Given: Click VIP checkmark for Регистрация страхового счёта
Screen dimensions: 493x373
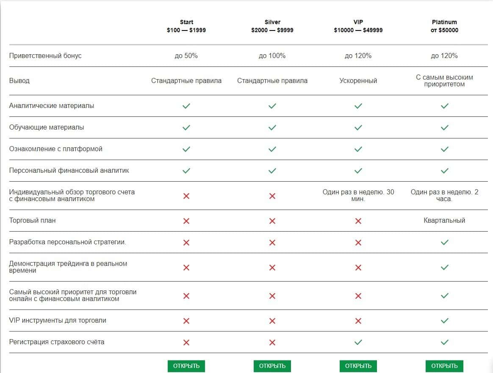Looking at the screenshot, I should pyautogui.click(x=358, y=342).
